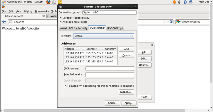
Task: Click the site identity icon before abc.com
Action: click(11, 22)
